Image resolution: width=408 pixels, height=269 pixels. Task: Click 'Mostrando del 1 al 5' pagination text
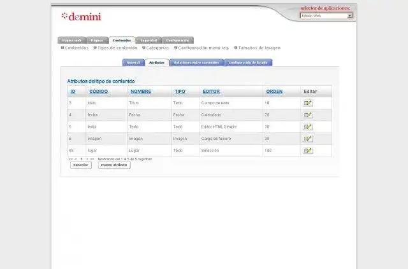point(125,159)
